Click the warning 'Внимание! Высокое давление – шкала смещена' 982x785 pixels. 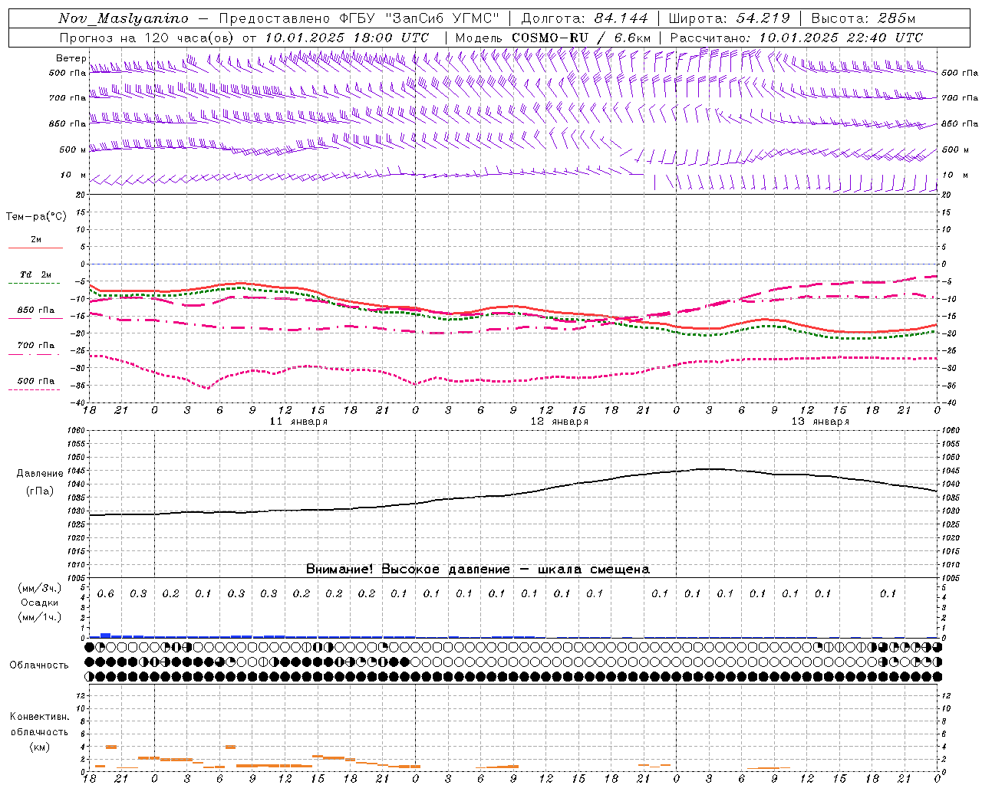coord(477,569)
